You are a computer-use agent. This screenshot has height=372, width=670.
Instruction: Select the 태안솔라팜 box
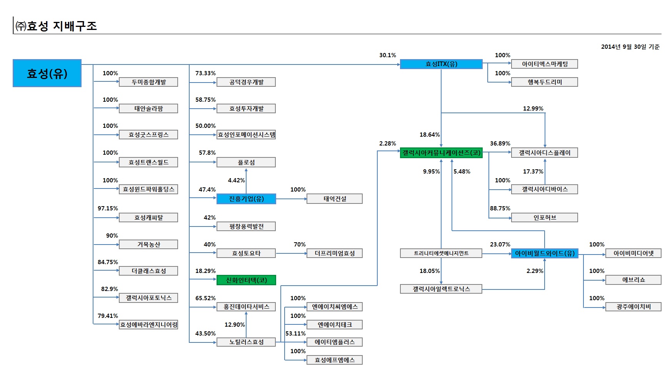(148, 109)
